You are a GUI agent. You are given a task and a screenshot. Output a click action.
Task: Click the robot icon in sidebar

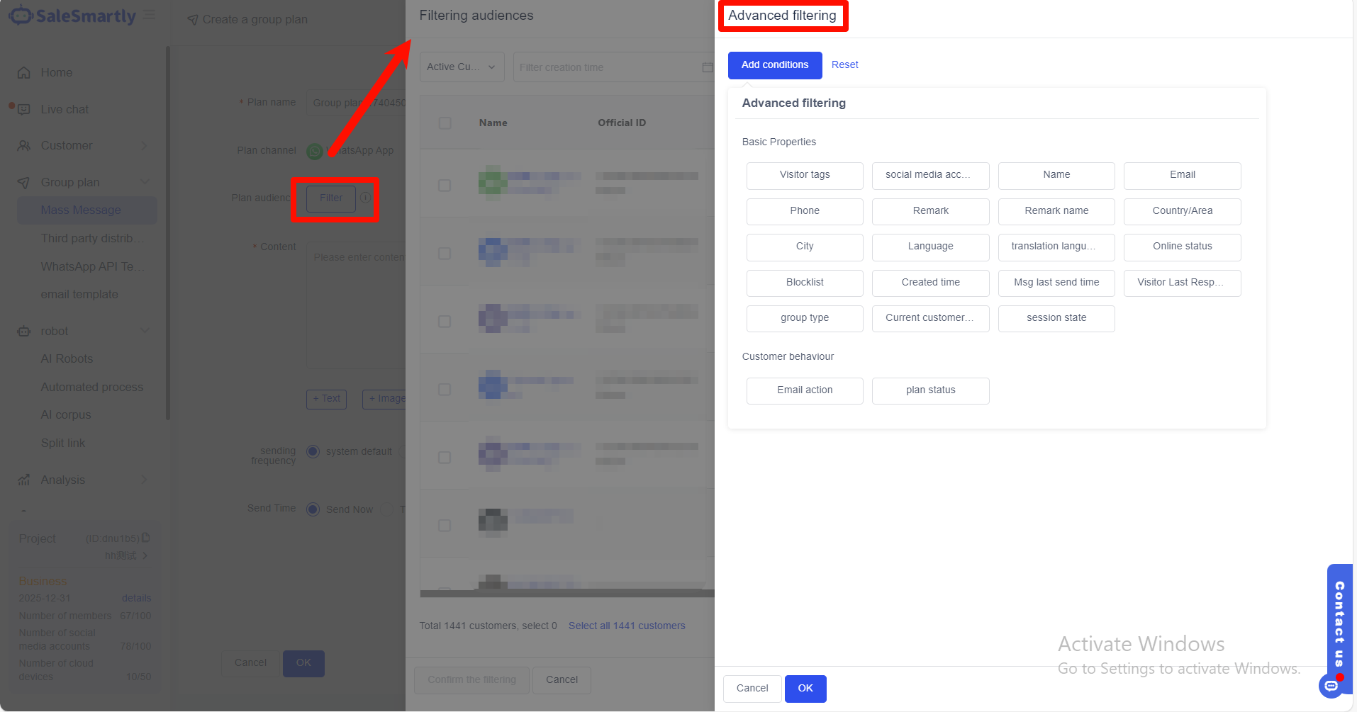click(24, 332)
